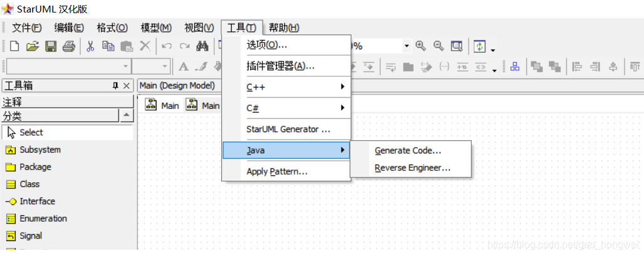Click the New file icon
The image size is (644, 256).
[x=14, y=46]
